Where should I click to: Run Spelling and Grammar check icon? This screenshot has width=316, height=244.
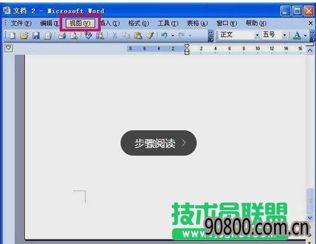88,36
